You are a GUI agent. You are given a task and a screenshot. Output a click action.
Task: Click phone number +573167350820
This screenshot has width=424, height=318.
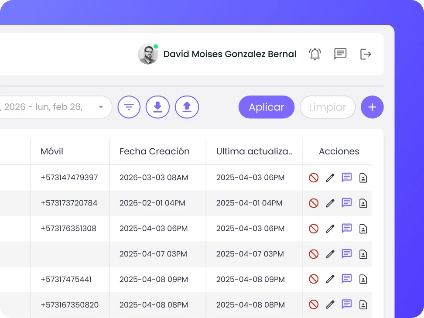click(69, 305)
